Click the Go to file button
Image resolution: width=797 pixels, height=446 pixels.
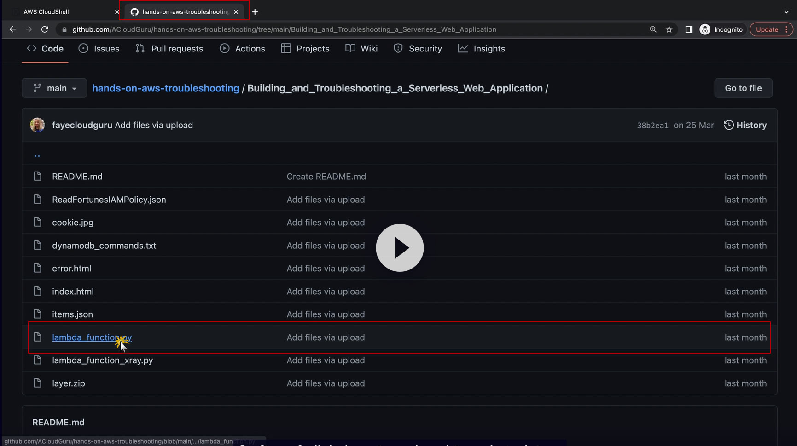click(x=743, y=88)
